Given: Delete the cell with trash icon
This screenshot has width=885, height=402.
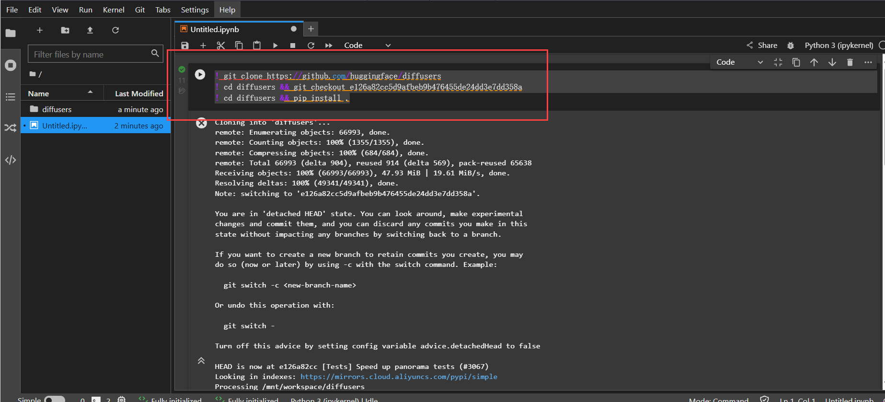Looking at the screenshot, I should click(850, 62).
